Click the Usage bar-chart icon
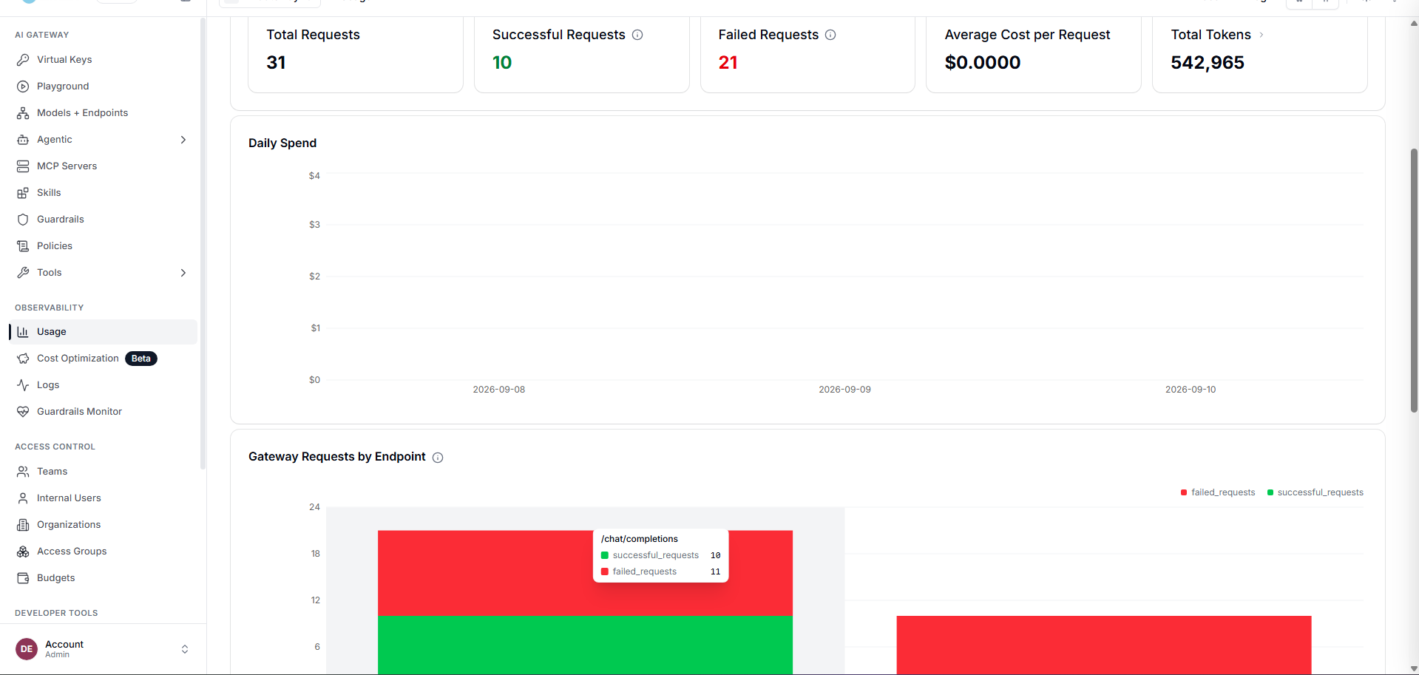The width and height of the screenshot is (1419, 675). pyautogui.click(x=23, y=332)
